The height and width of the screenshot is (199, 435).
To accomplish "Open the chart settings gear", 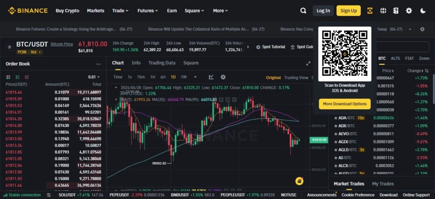I will (223, 77).
